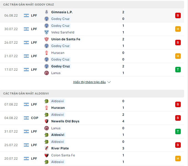This screenshot has width=188, height=166.
Task: Click red B badge for Gimnasia match
Action: [x=178, y=15]
